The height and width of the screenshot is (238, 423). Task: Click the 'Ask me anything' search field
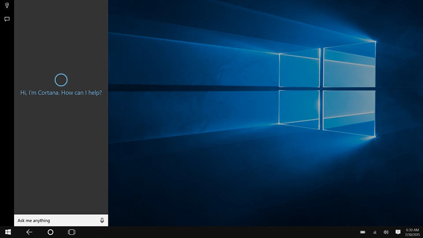pyautogui.click(x=61, y=220)
